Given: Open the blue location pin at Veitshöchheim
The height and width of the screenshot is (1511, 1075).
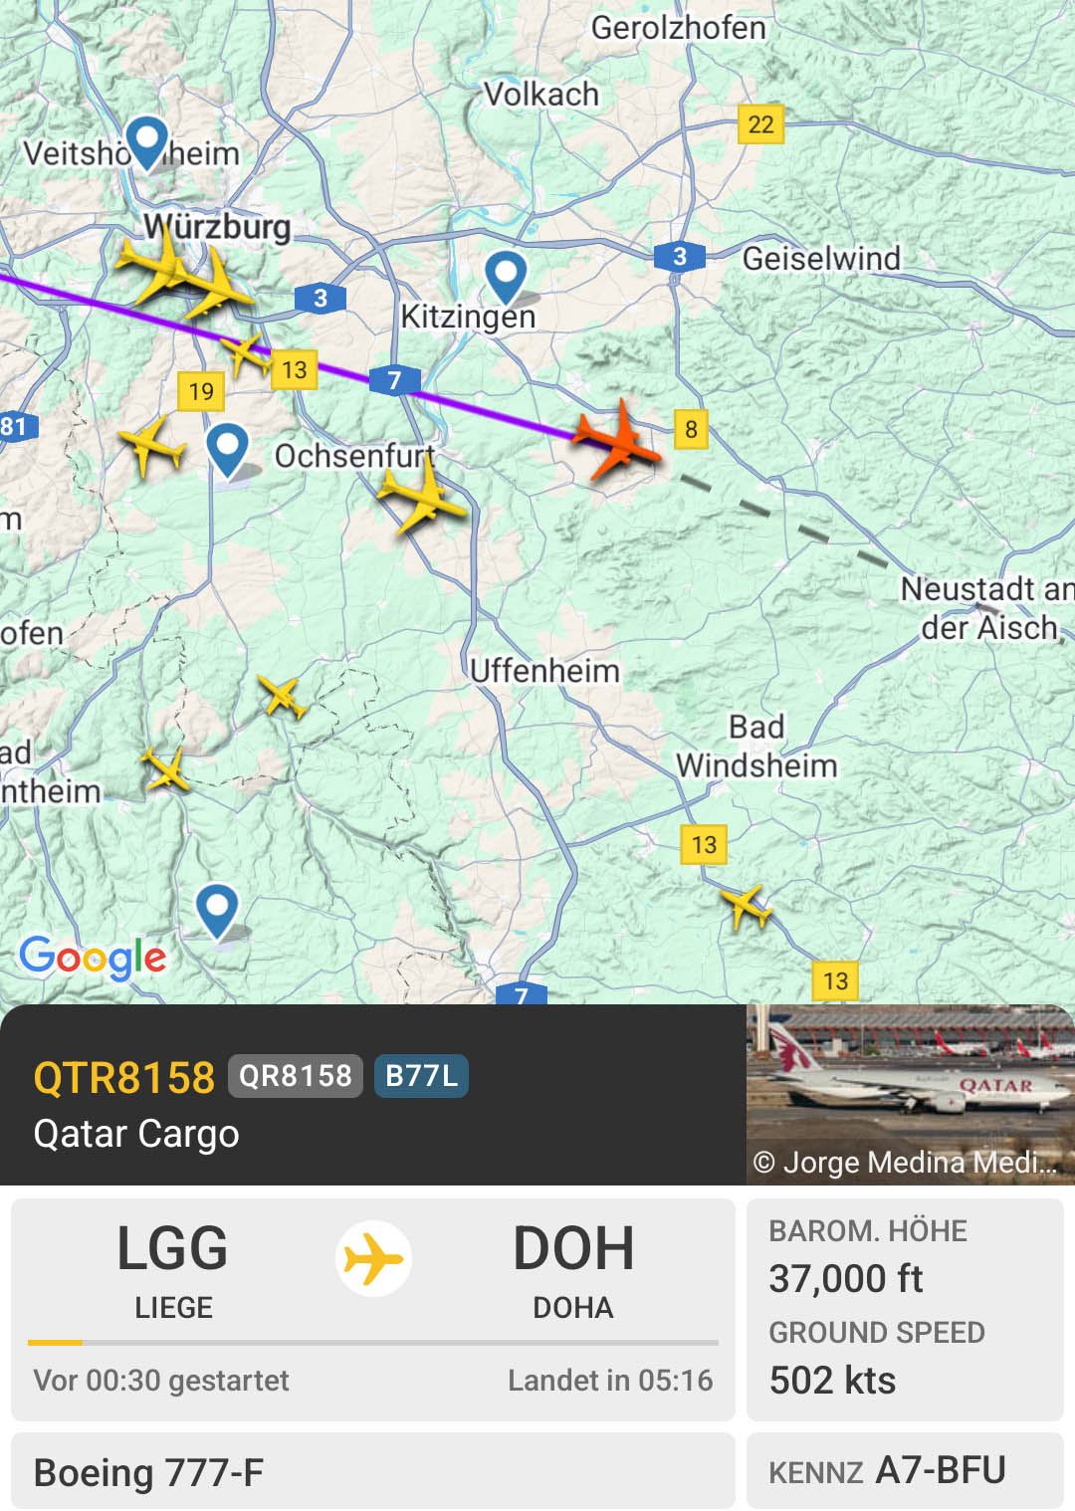Looking at the screenshot, I should point(148,141).
